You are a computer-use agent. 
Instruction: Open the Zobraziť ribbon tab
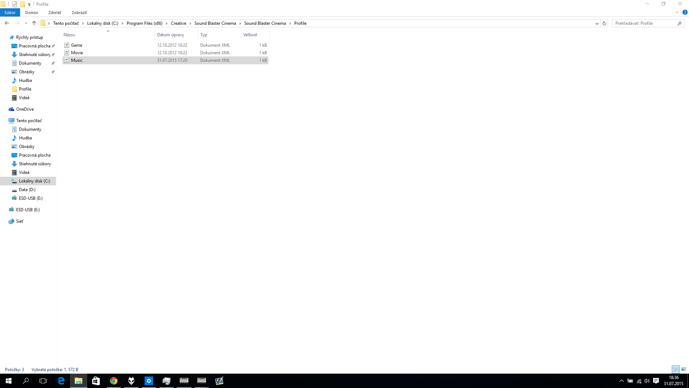(79, 13)
